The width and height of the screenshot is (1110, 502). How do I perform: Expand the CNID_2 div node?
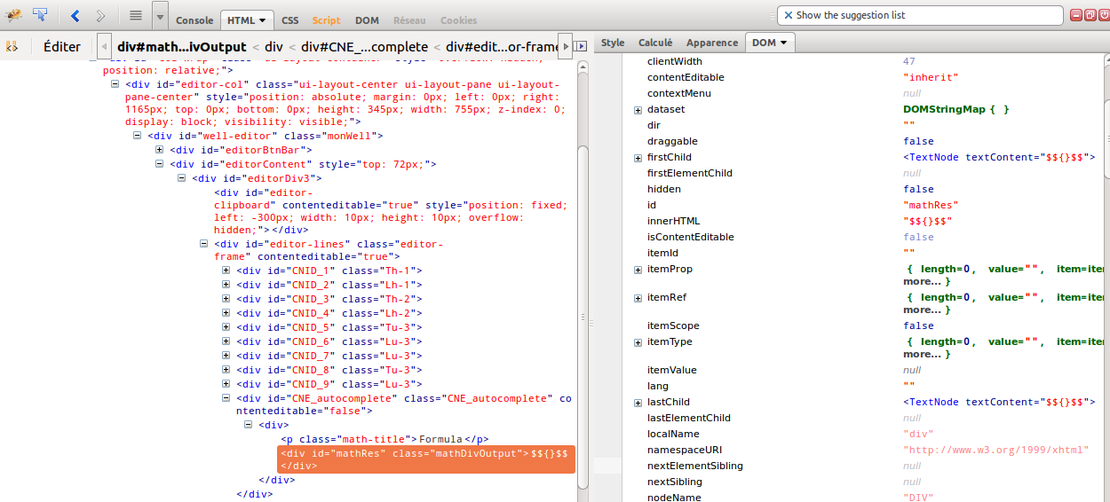point(226,285)
